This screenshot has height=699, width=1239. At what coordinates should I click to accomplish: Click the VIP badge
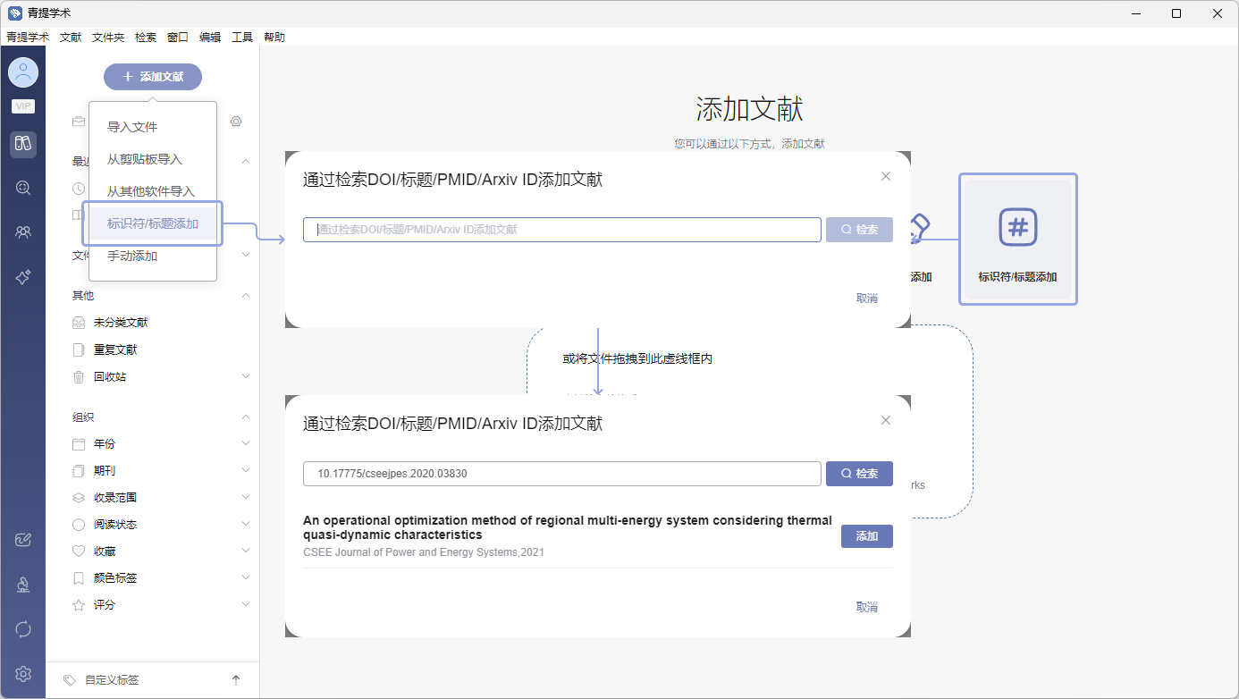23,105
